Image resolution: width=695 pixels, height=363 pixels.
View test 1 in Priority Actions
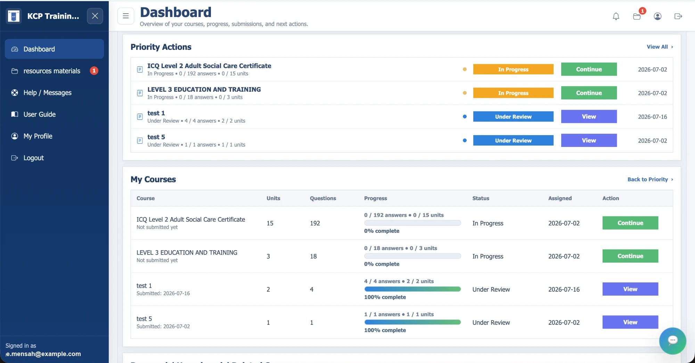point(589,116)
